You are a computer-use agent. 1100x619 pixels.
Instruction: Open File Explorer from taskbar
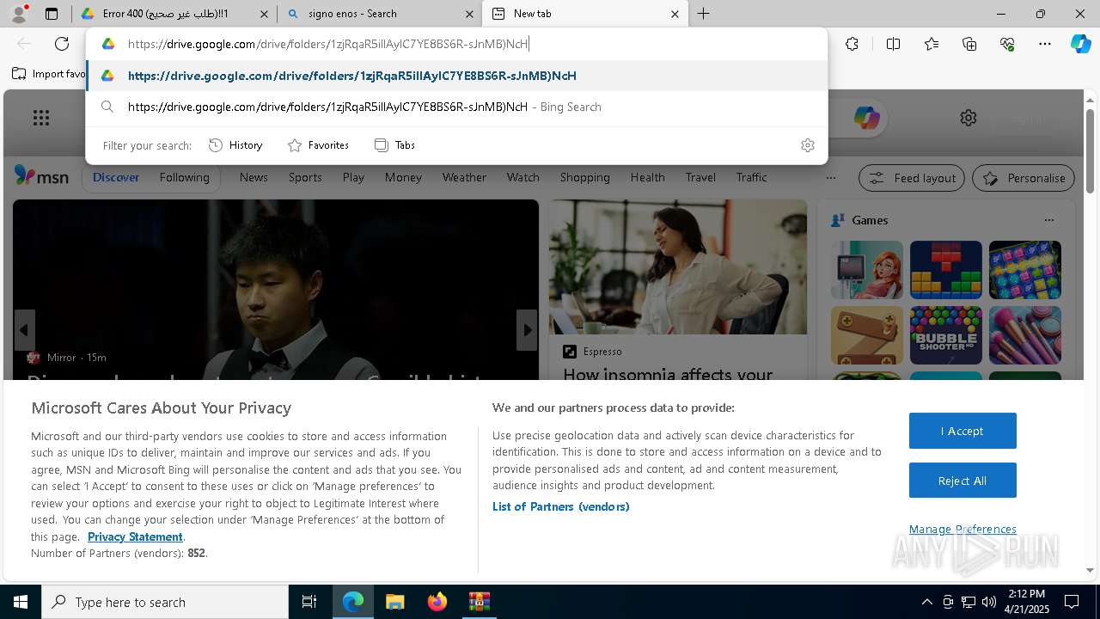coord(394,602)
